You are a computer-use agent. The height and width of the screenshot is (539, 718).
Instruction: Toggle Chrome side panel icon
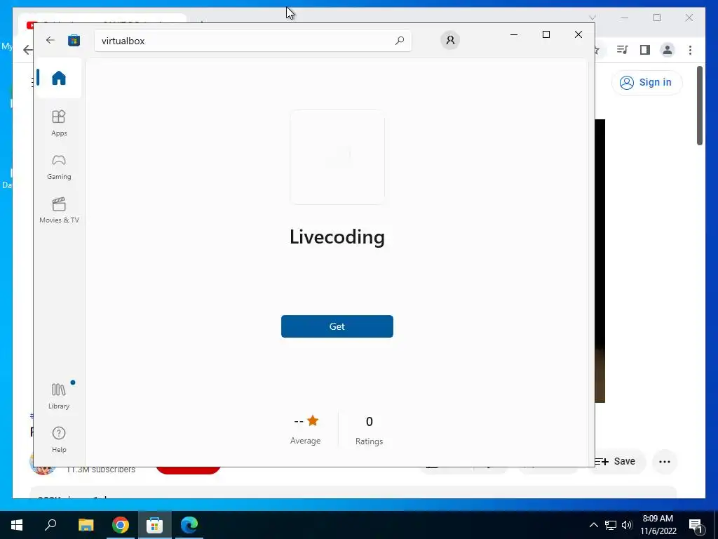pyautogui.click(x=645, y=50)
